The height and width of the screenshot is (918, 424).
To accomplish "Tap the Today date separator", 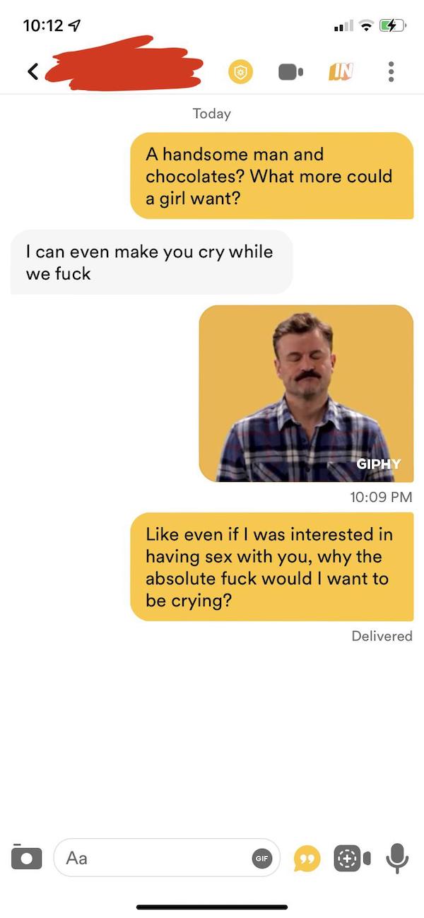I will pos(212,113).
